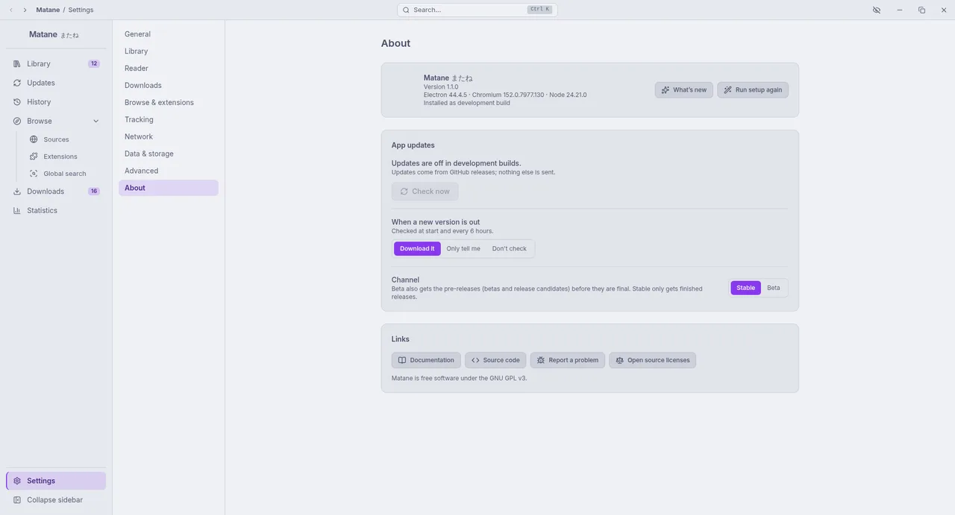
Task: Open the Downloads settings tab
Action: pos(169,86)
